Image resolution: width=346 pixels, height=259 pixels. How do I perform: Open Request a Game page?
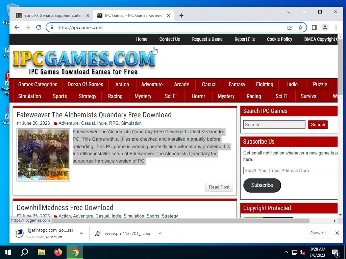(207, 39)
